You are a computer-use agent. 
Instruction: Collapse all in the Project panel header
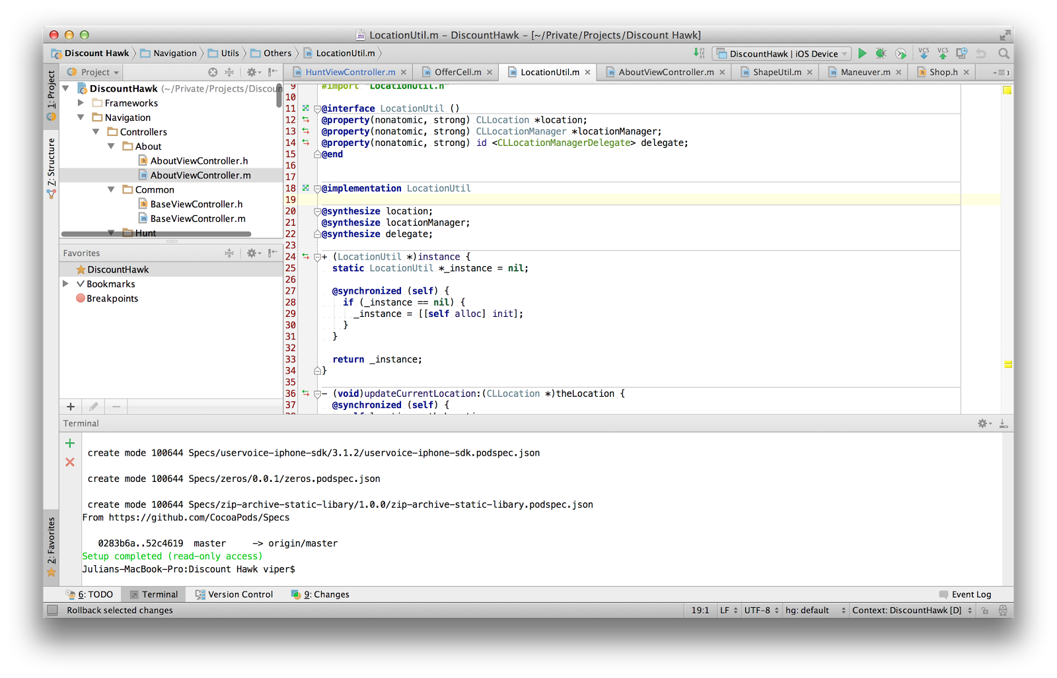pyautogui.click(x=229, y=72)
